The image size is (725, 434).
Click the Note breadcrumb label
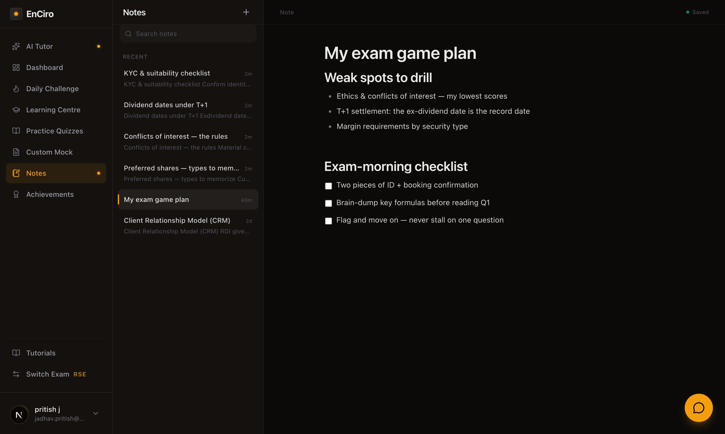[x=287, y=12]
